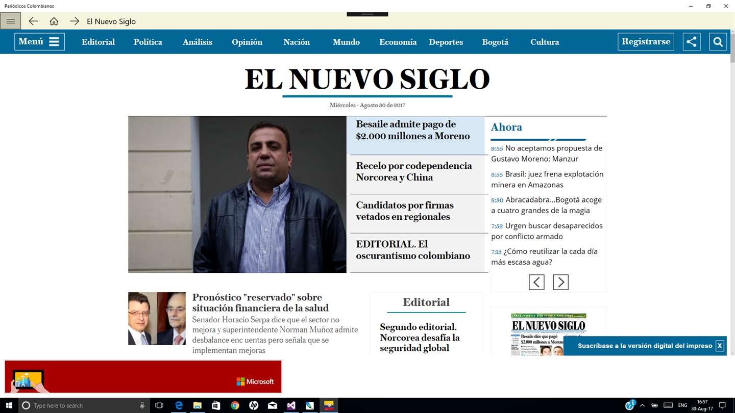Open the site Menú button
735x413 pixels.
click(x=39, y=42)
